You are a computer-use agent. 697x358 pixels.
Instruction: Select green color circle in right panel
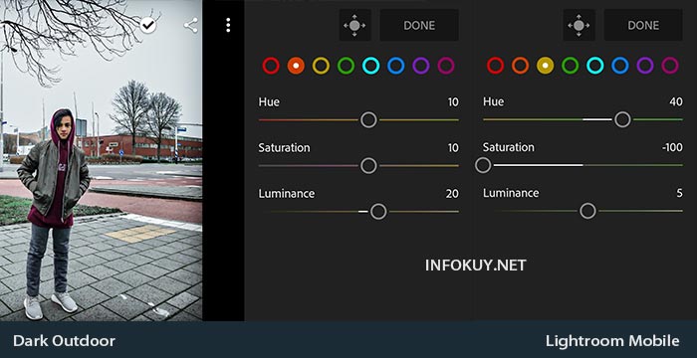[x=570, y=66]
